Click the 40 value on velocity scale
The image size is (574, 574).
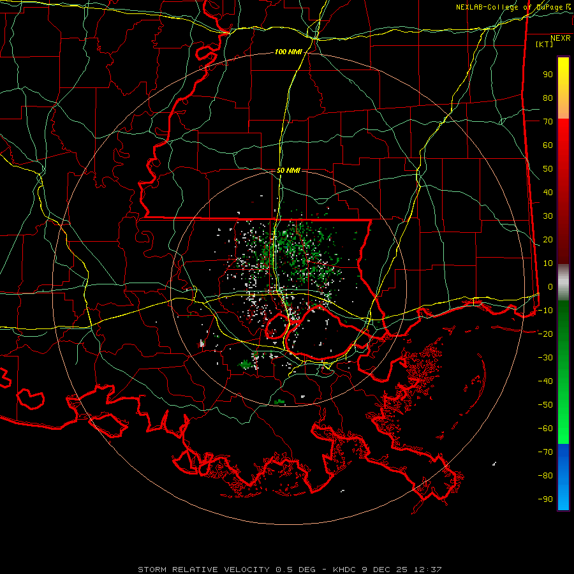point(548,193)
